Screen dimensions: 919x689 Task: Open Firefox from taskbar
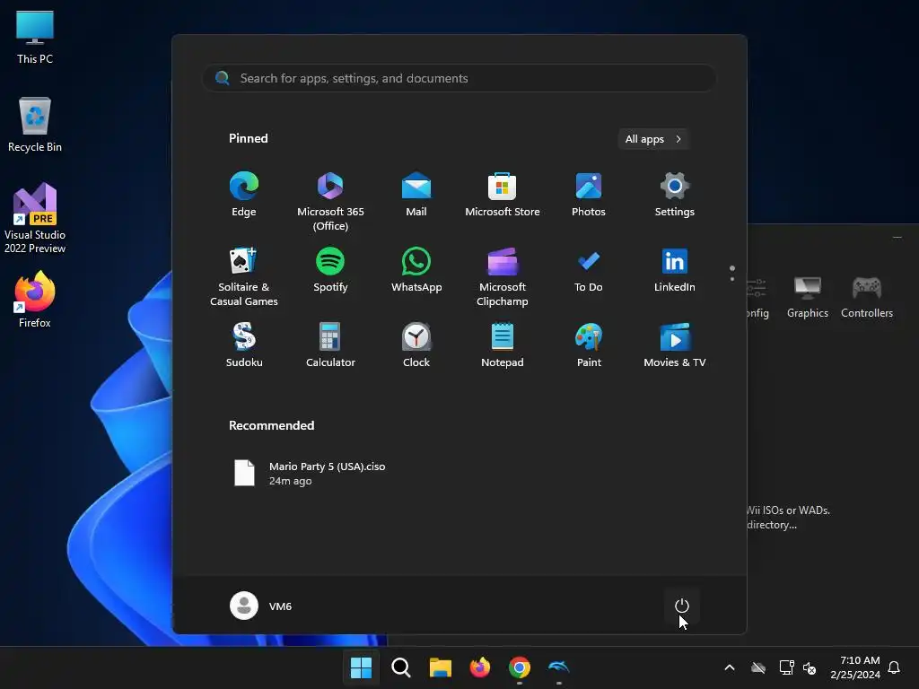[480, 667]
